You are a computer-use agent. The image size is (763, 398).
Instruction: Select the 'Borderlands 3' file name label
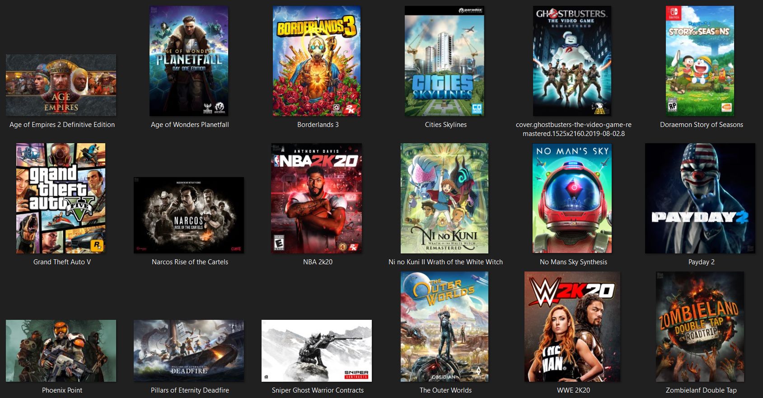(318, 125)
